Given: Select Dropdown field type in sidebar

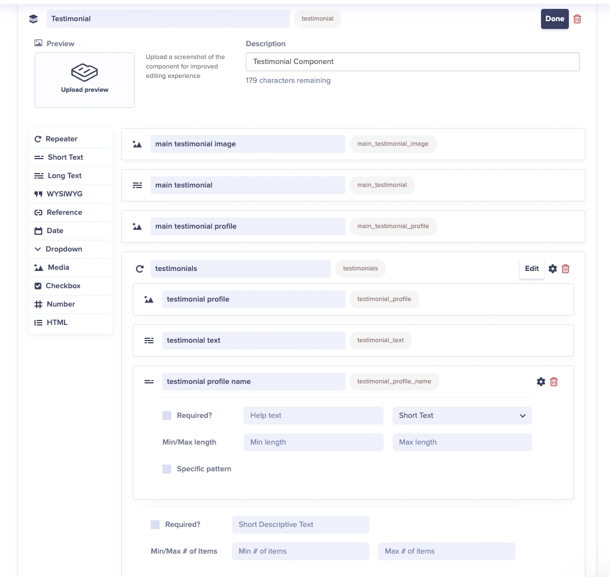Looking at the screenshot, I should pyautogui.click(x=63, y=249).
